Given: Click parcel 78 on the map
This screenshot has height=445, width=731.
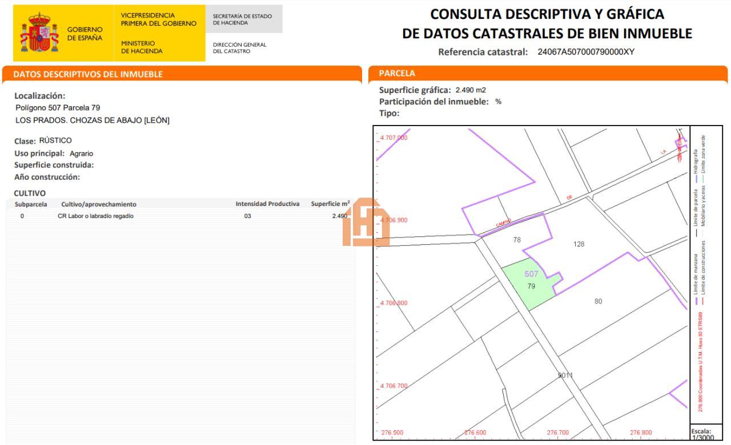Looking at the screenshot, I should tap(517, 240).
